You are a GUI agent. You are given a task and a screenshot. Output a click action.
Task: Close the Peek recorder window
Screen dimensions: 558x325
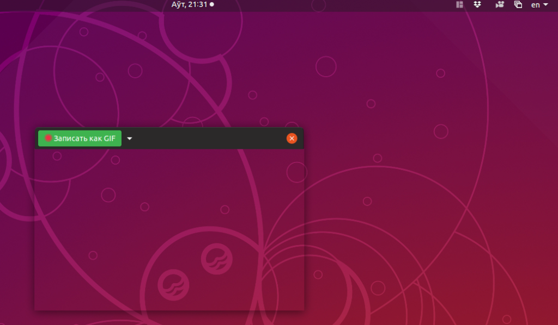click(292, 139)
